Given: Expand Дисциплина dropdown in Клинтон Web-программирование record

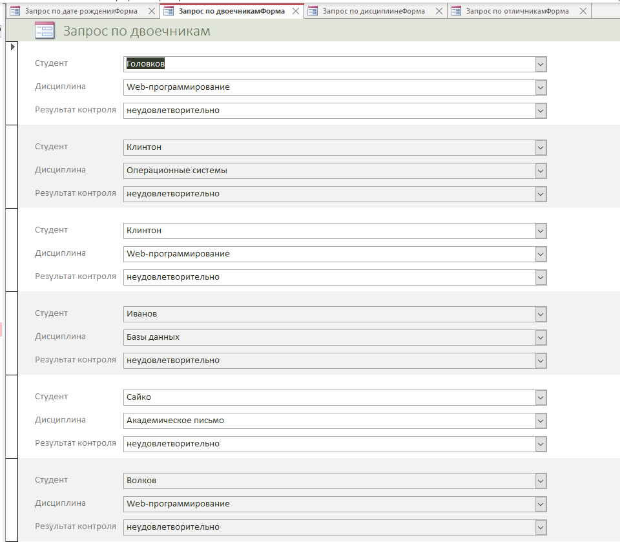Looking at the screenshot, I should (x=541, y=255).
